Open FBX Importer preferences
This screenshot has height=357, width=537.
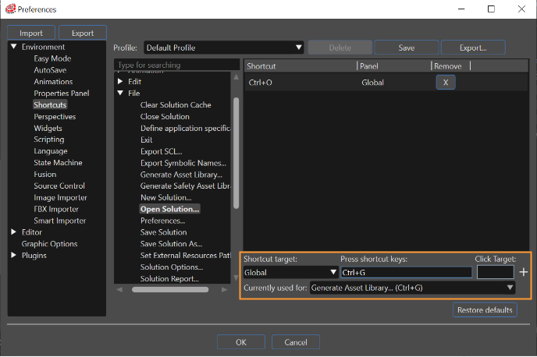coord(56,209)
